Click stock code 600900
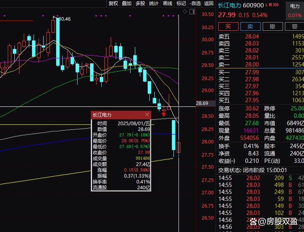Viewport: 304px width, 232px height. (x=253, y=5)
